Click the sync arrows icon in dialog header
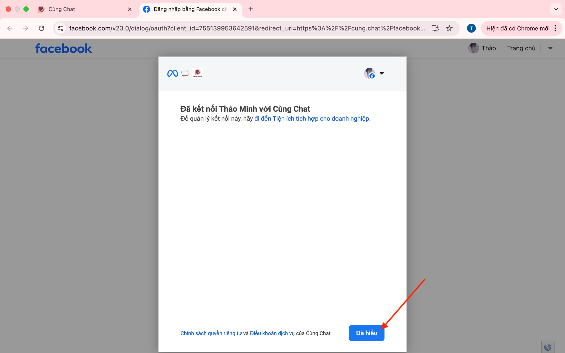Image resolution: width=565 pixels, height=353 pixels. (x=185, y=73)
